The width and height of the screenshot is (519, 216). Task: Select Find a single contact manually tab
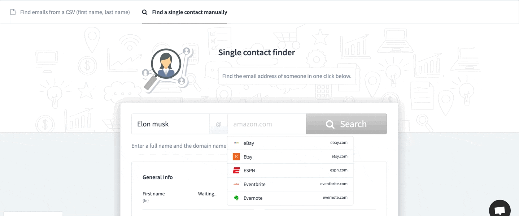click(x=189, y=12)
